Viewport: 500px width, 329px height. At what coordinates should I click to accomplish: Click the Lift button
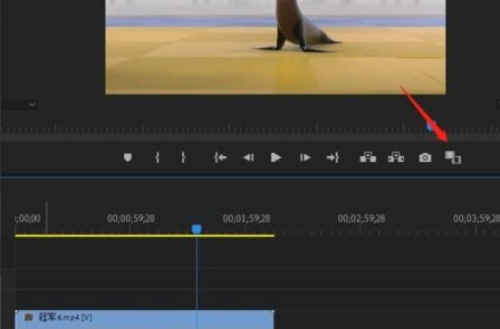click(368, 158)
